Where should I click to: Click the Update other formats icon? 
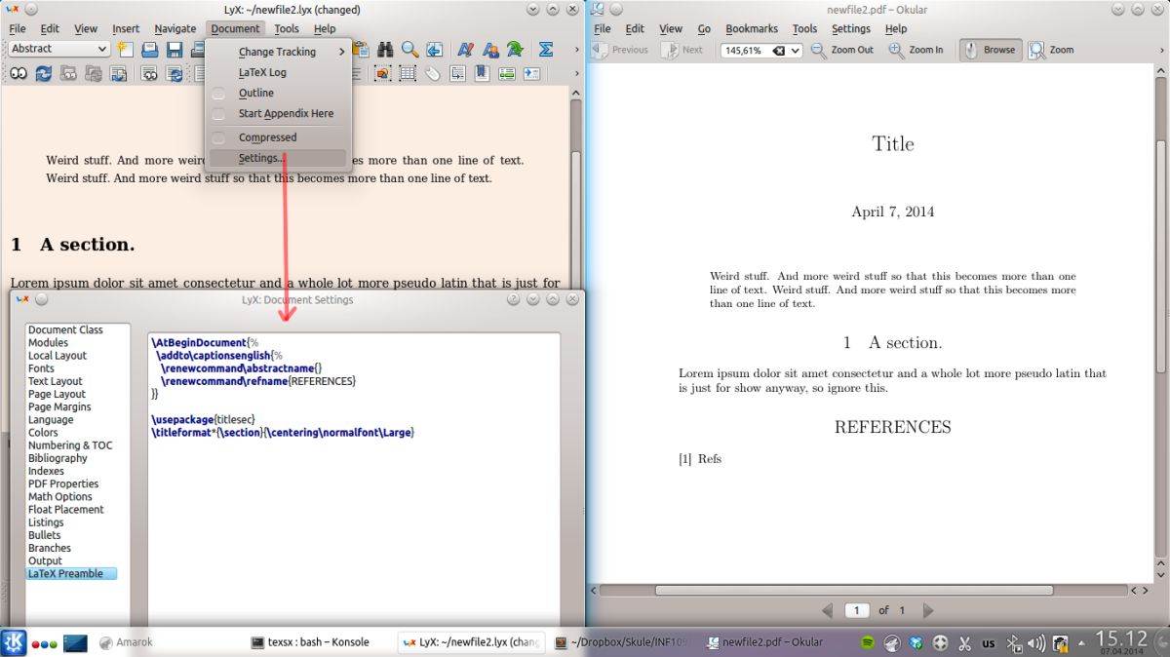tap(175, 73)
